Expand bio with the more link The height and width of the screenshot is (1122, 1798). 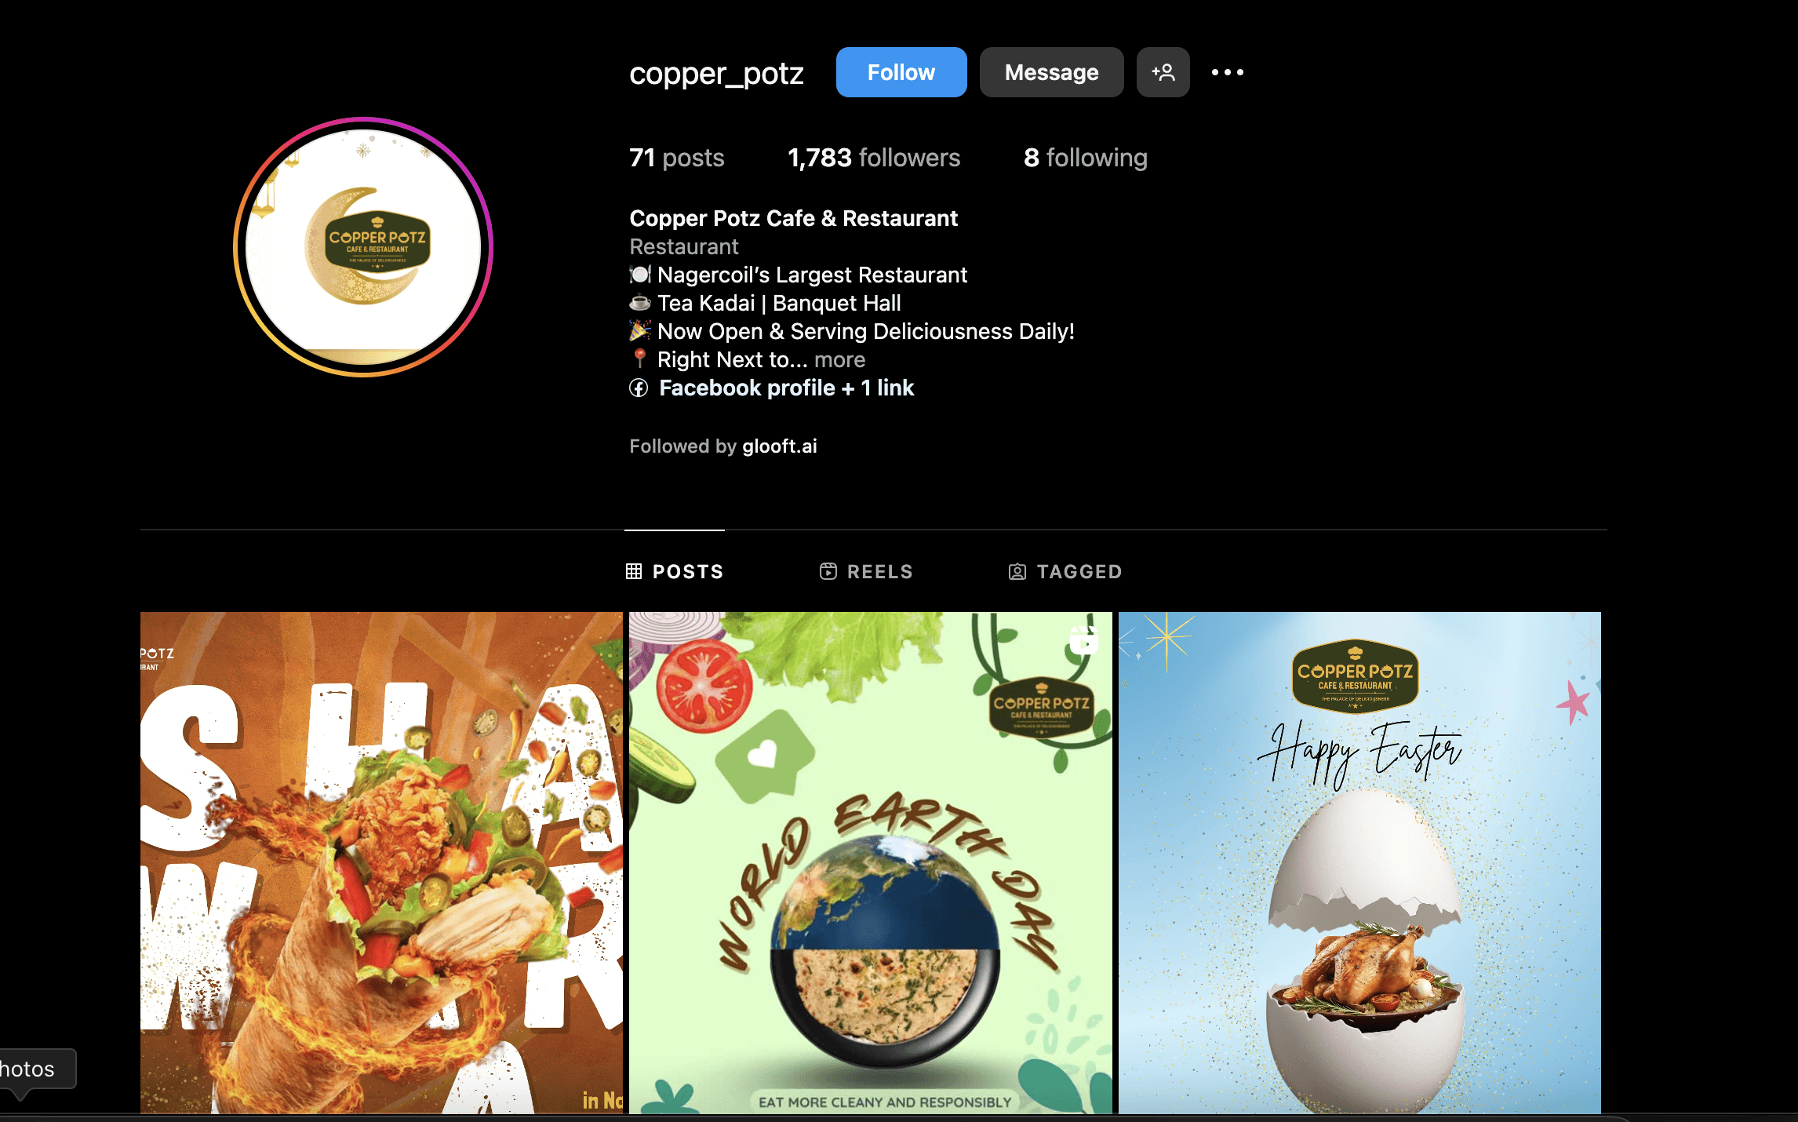pyautogui.click(x=839, y=359)
